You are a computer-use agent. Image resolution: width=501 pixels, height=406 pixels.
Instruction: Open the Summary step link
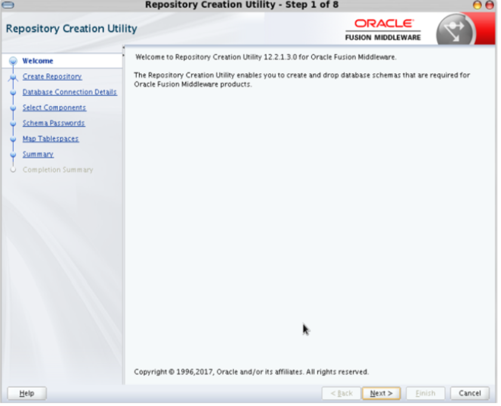click(38, 154)
